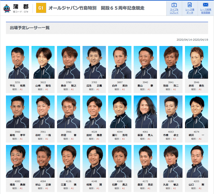Select photo of racer 4044
The width and height of the screenshot is (214, 194).
(120, 112)
